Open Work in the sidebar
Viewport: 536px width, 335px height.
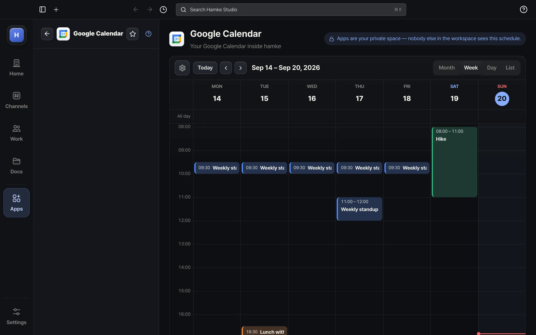point(16,133)
